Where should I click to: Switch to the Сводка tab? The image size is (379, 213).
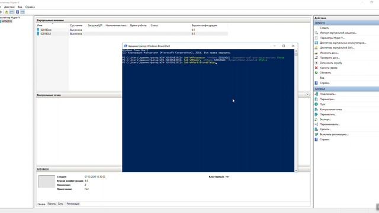click(41, 204)
